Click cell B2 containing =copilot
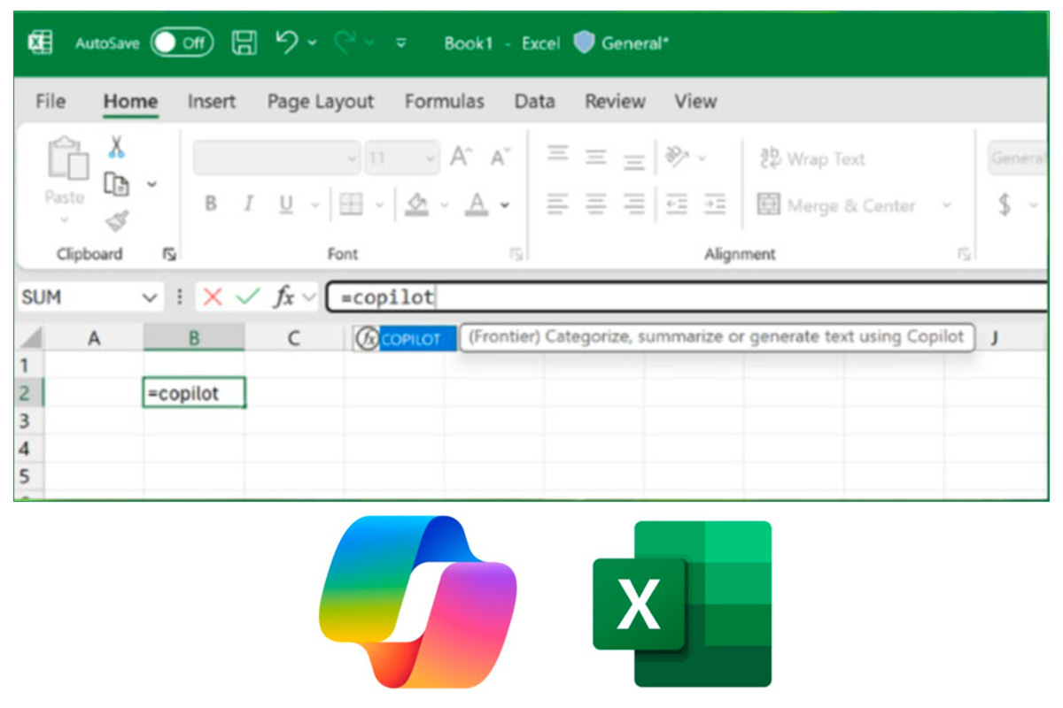The height and width of the screenshot is (708, 1063). 194,393
